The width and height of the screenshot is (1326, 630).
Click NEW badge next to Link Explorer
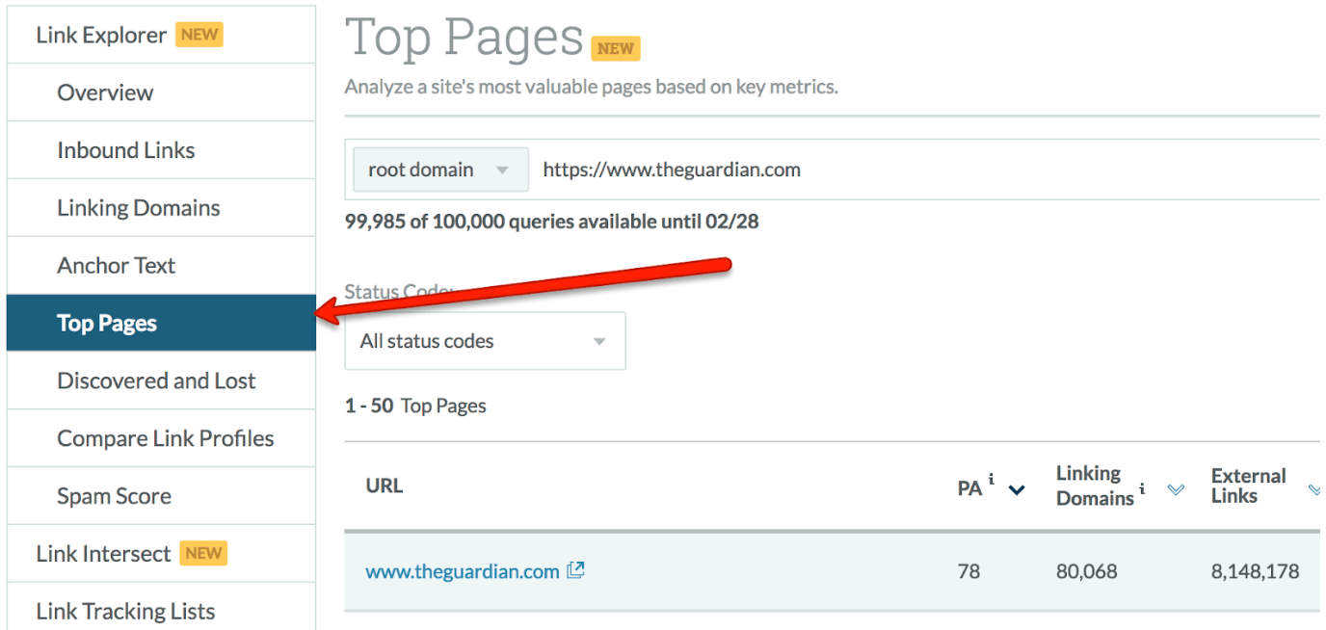coord(199,35)
